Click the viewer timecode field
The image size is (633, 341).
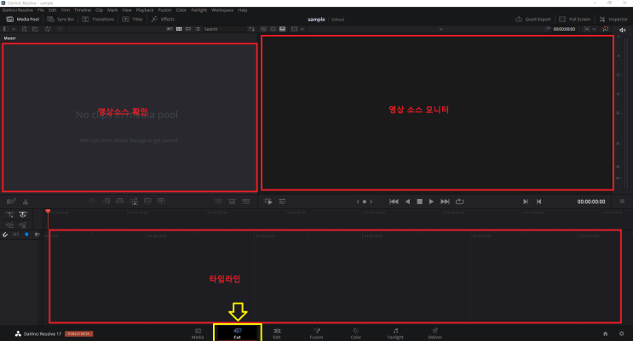564,29
